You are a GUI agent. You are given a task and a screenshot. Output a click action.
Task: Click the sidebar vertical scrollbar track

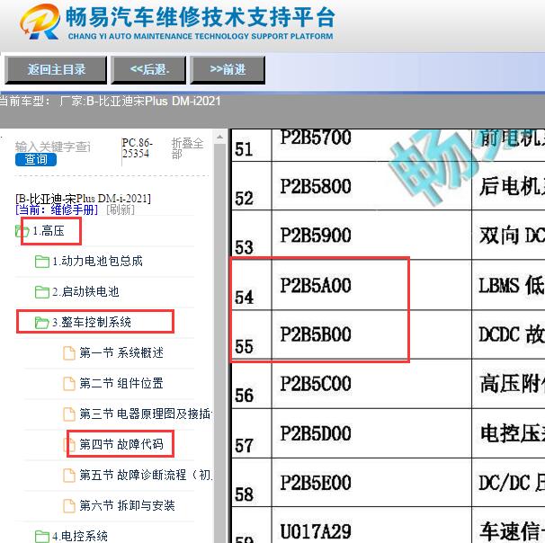coord(219,343)
